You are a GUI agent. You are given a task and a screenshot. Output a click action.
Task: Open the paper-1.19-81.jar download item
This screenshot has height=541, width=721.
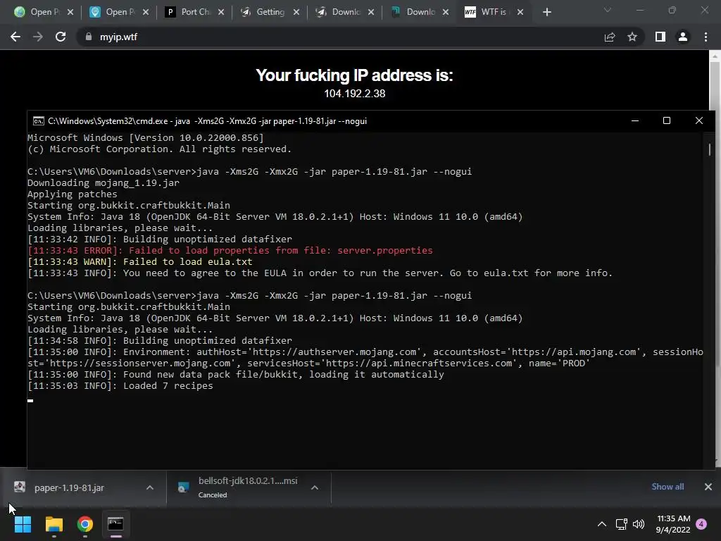pos(69,487)
